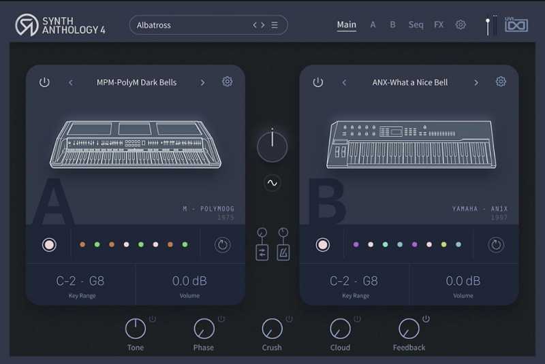545x364 pixels.
Task: Click Layer B large pink circle button
Action: (x=322, y=245)
